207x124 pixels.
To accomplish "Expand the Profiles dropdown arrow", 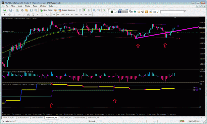I will click(x=13, y=10).
